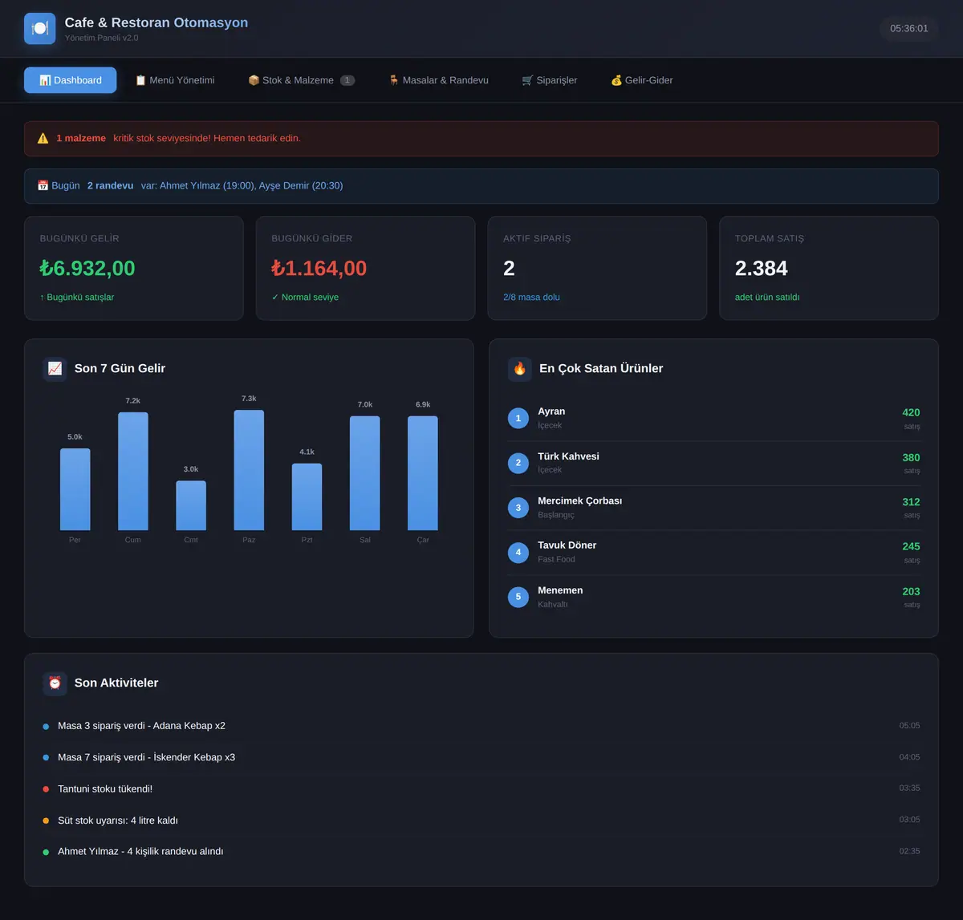Click the rank 1 badge next to Ayran
Screen dimensions: 963x920
[518, 418]
